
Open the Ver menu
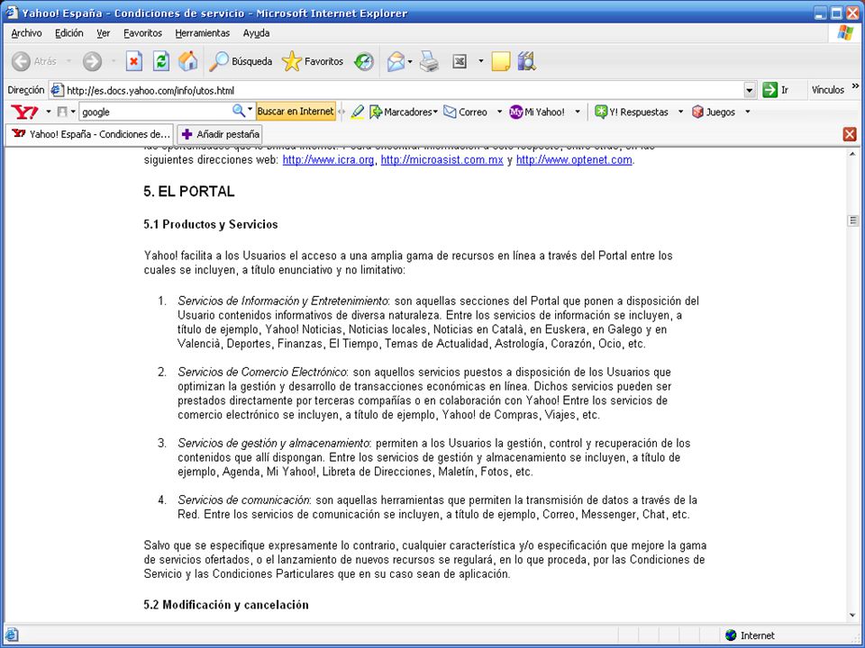pos(103,33)
